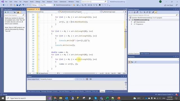Collapse the for loop at line 26
Screen dimensions: 180x101
[39, 31]
